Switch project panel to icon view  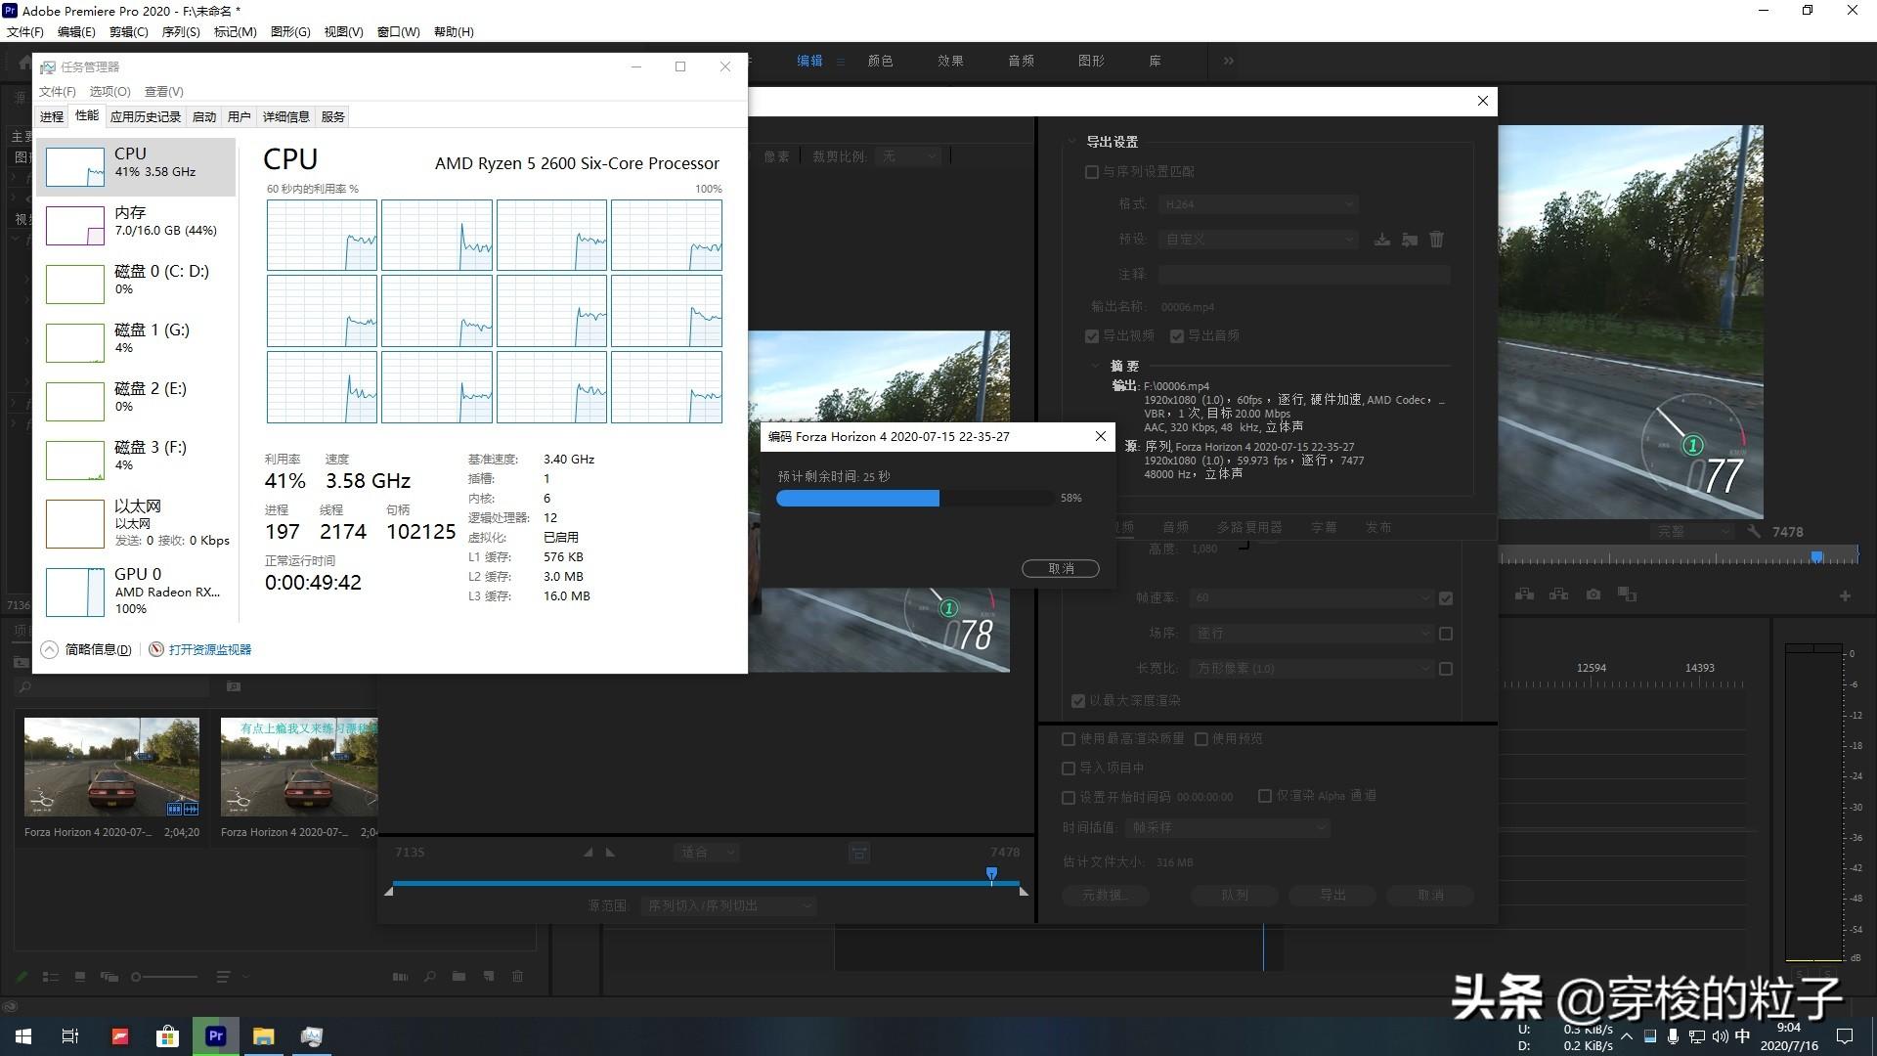coord(80,976)
